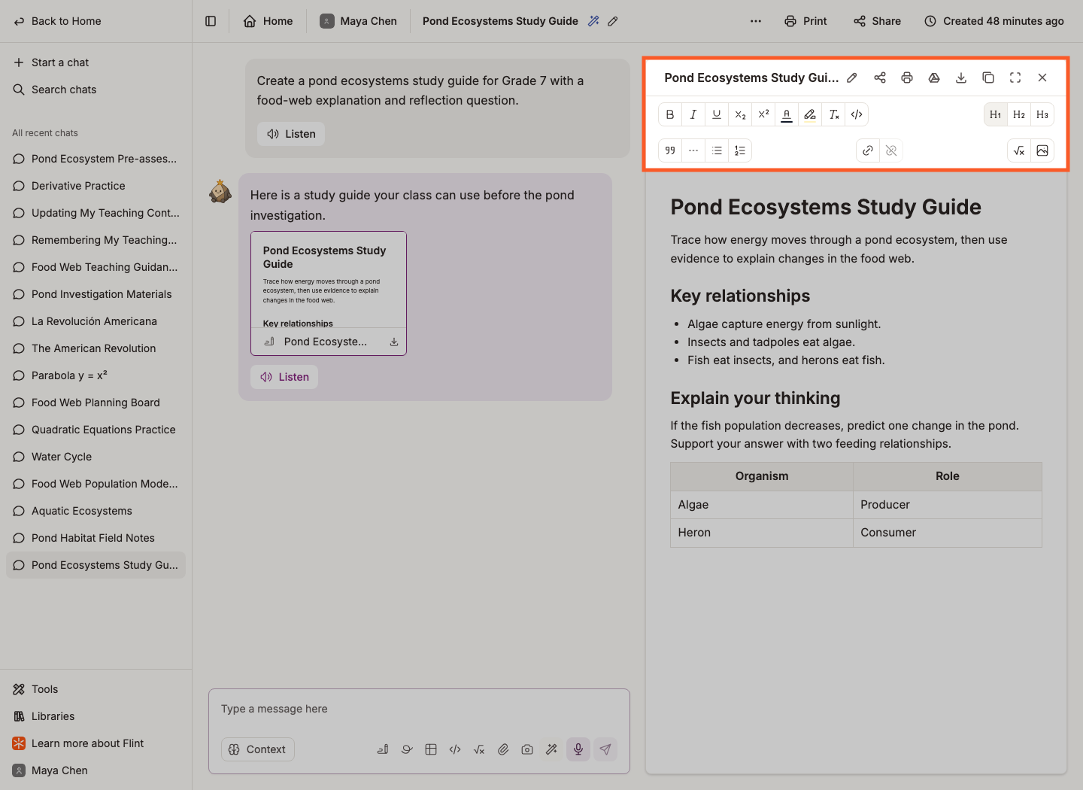The height and width of the screenshot is (790, 1083).
Task: Toggle inline code formatting in editor toolbar
Action: (857, 114)
